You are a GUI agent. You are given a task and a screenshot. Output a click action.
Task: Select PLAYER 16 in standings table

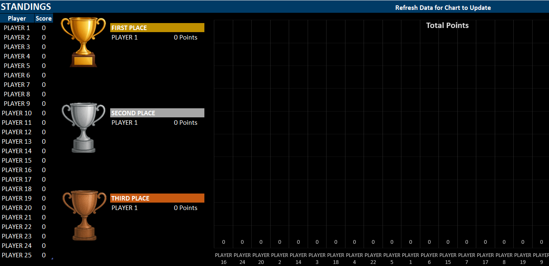[x=17, y=170]
